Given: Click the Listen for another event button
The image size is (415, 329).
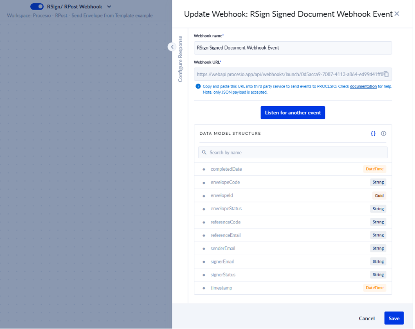Looking at the screenshot, I should 292,113.
